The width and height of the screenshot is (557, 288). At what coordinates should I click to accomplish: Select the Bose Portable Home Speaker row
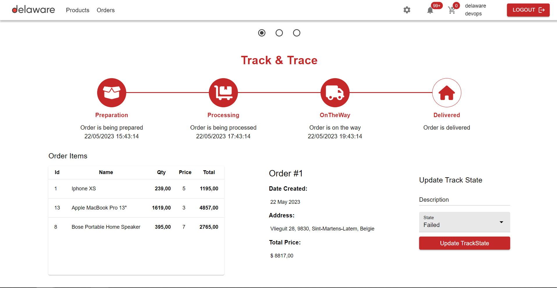tap(136, 227)
